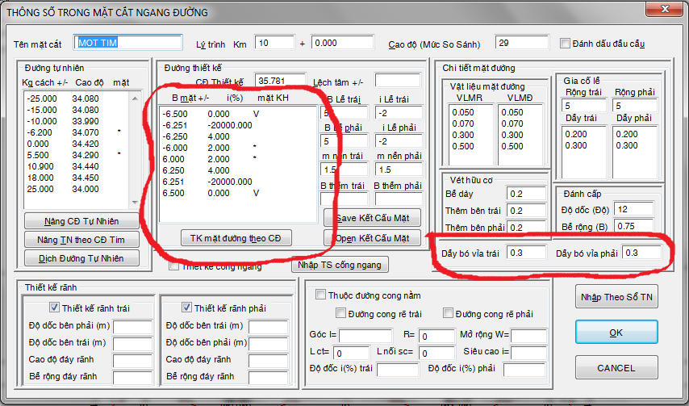
Task: Click rãnh trái Độ dốc bên phải field
Action: [132, 327]
